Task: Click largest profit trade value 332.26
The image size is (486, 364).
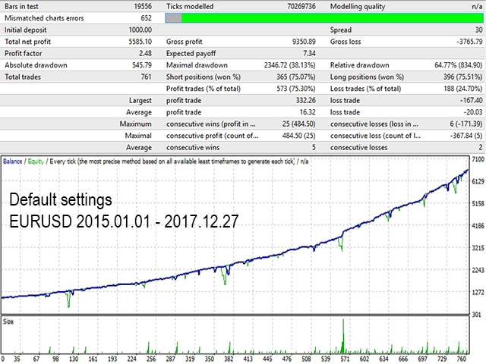Action: click(x=305, y=100)
